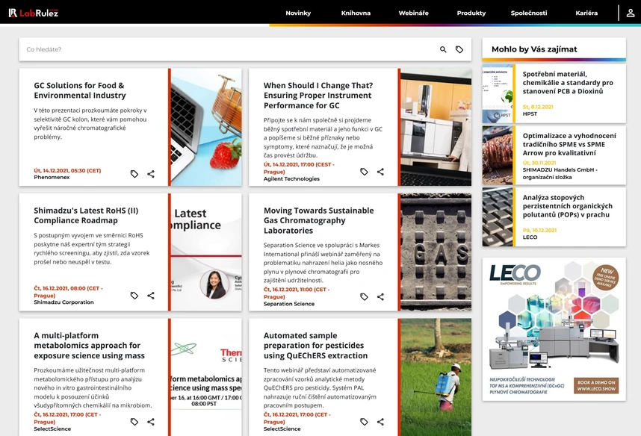Open 'Optimalizace a vyhodnocení tradičního SPME' sidebar item
The height and width of the screenshot is (436, 641).
pos(569,144)
